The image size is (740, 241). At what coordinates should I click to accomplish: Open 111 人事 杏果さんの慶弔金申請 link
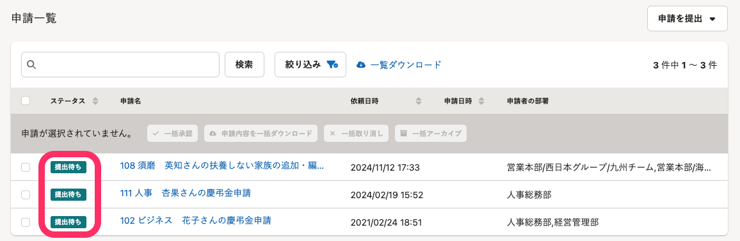[x=186, y=192]
